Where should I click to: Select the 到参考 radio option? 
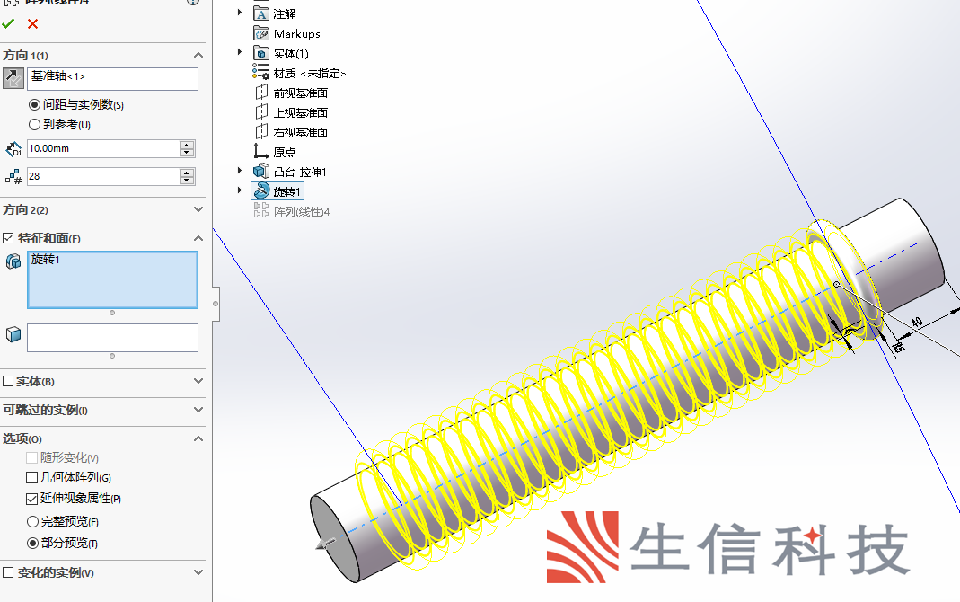35,125
